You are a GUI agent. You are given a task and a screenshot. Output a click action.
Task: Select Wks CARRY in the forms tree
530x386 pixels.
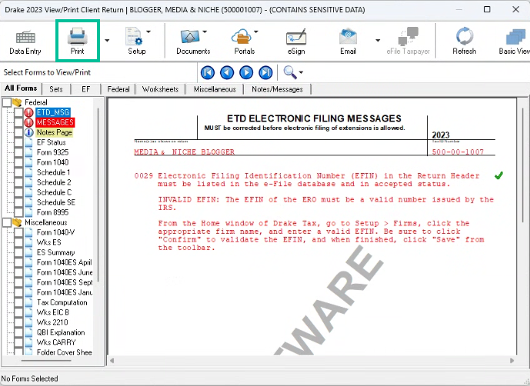pyautogui.click(x=56, y=342)
